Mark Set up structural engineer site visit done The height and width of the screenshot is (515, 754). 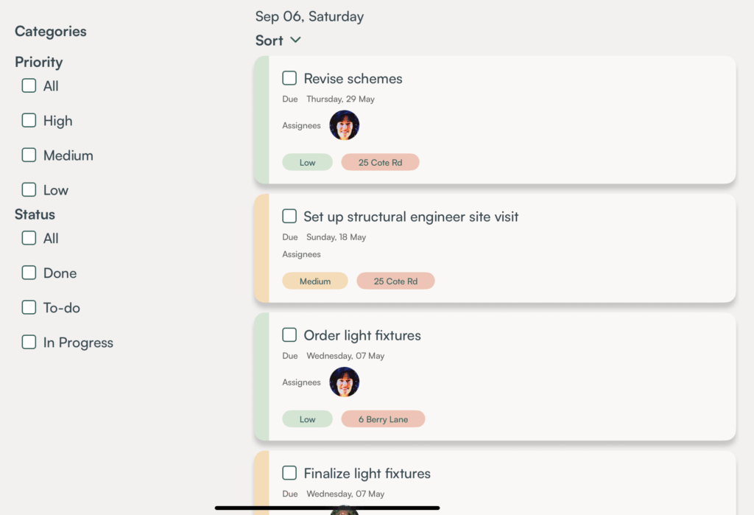pyautogui.click(x=289, y=217)
